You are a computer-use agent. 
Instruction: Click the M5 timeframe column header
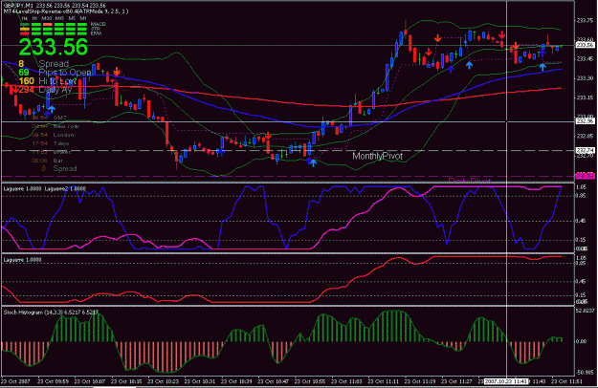click(x=72, y=18)
